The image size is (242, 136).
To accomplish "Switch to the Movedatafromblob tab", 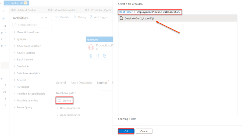I will (x=66, y=10).
